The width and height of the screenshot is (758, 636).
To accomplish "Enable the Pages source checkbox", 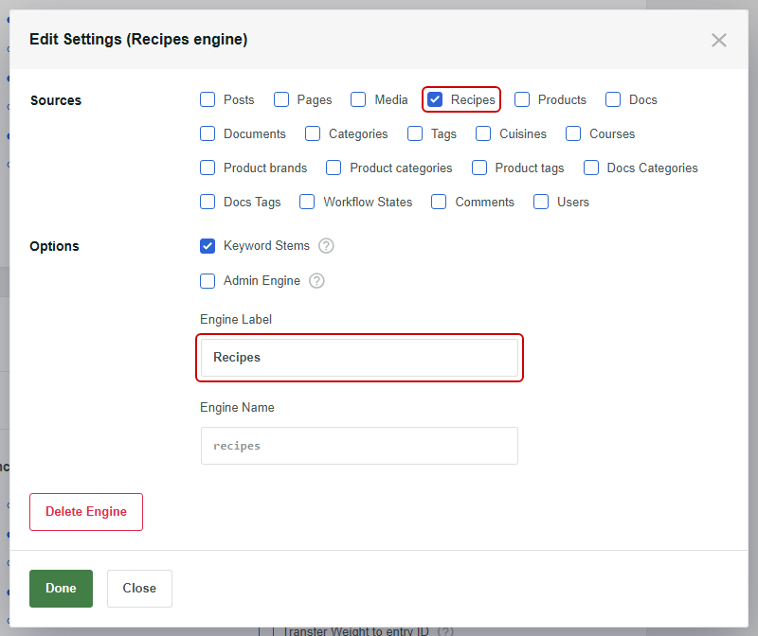I will tap(281, 99).
